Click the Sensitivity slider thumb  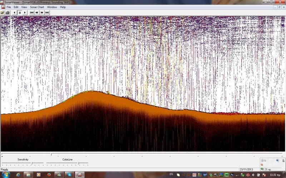32,163
